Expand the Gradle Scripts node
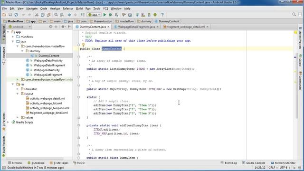 (x=8, y=122)
